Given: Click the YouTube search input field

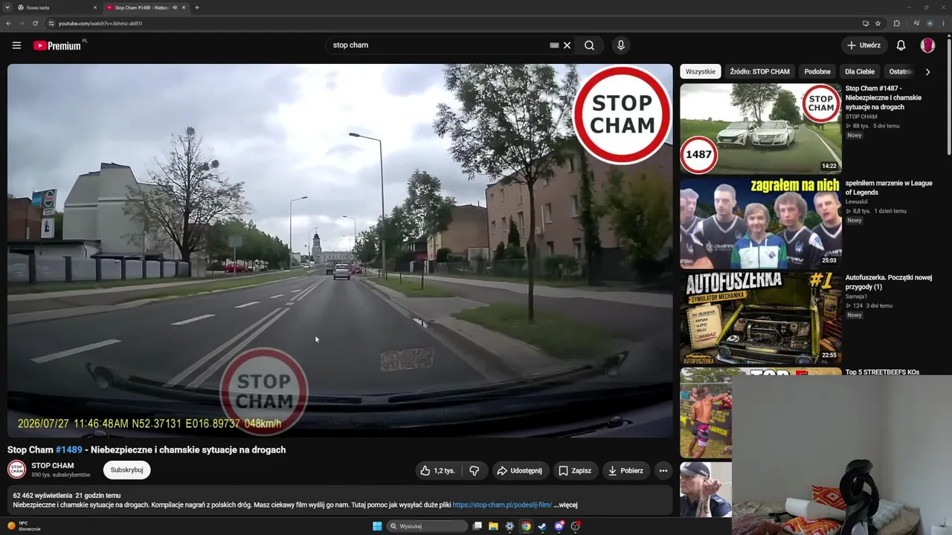Looking at the screenshot, I should 439,45.
